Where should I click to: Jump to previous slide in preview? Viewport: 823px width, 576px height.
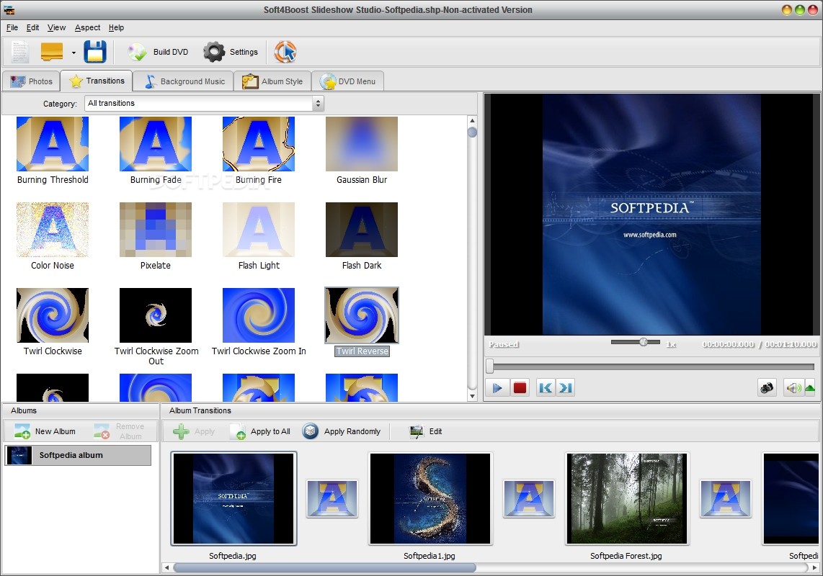pyautogui.click(x=546, y=387)
